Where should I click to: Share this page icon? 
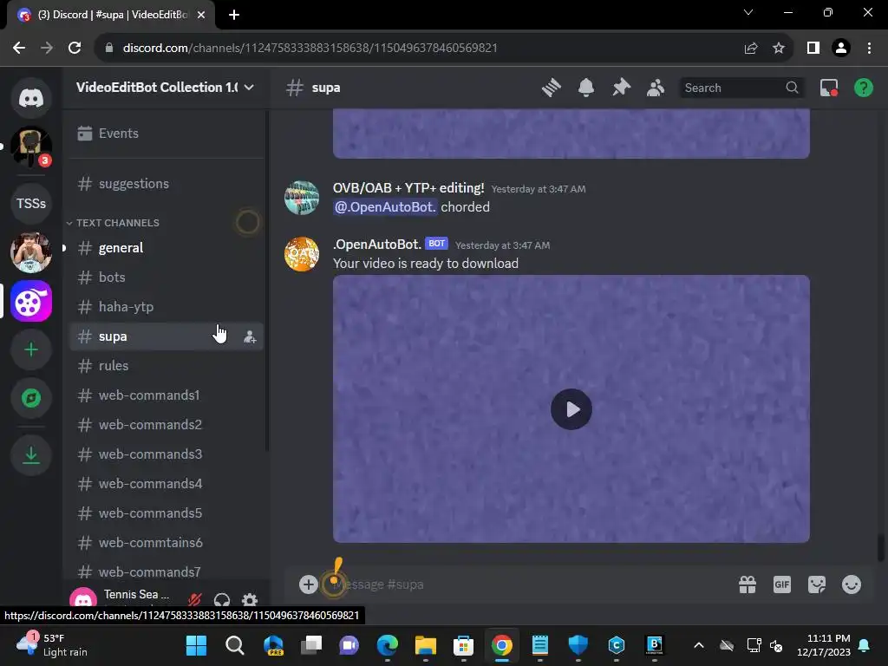[x=751, y=48]
